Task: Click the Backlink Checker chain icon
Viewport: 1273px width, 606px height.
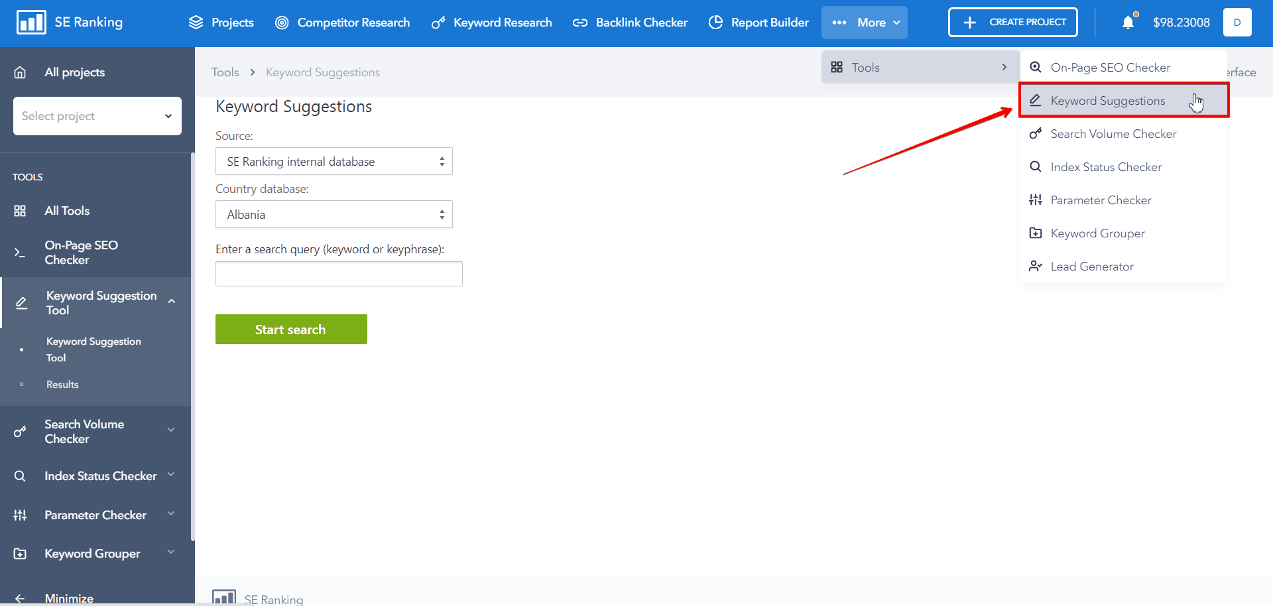Action: pos(580,23)
